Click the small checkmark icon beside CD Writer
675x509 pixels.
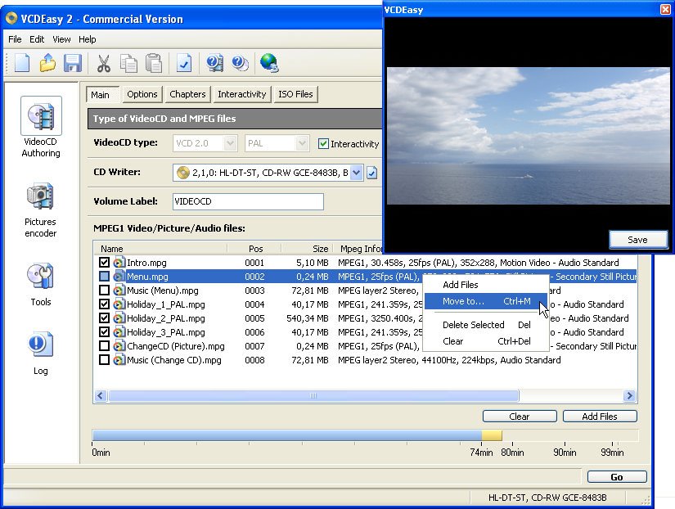[372, 173]
